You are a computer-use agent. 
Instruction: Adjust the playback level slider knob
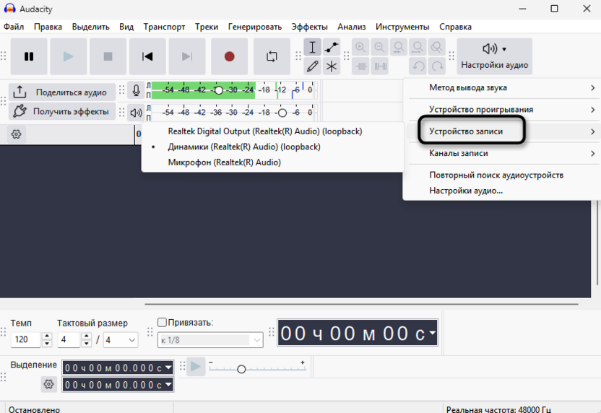[282, 113]
